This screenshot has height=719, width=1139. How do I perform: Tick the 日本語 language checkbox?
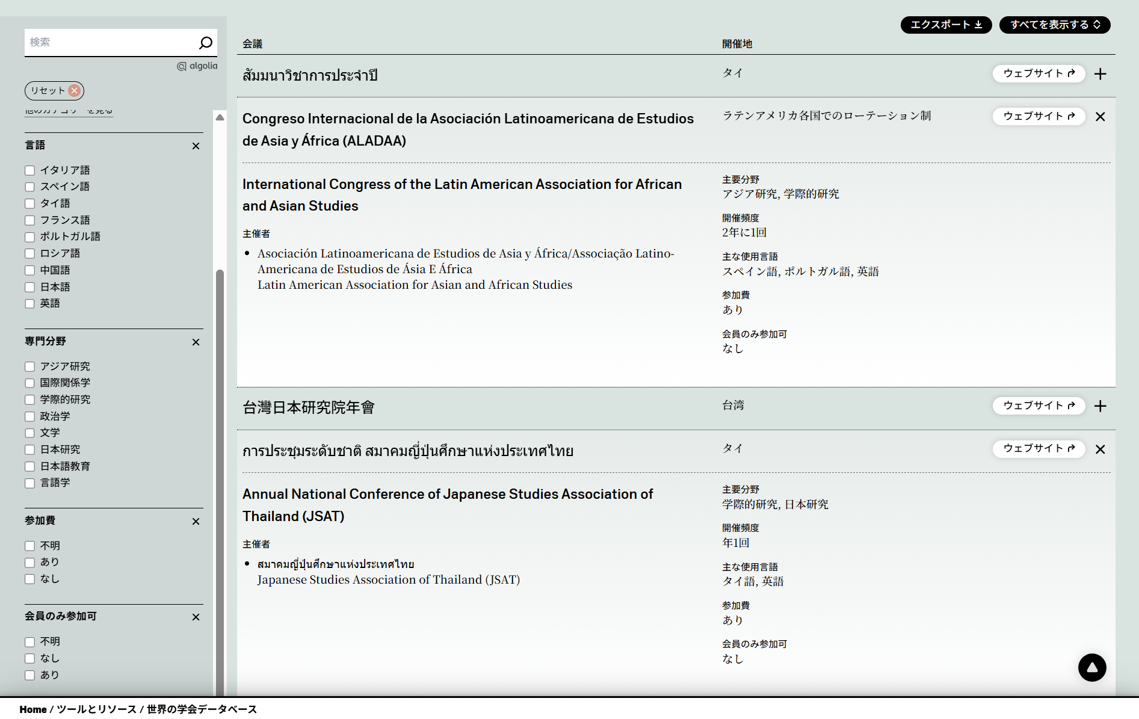(x=30, y=288)
